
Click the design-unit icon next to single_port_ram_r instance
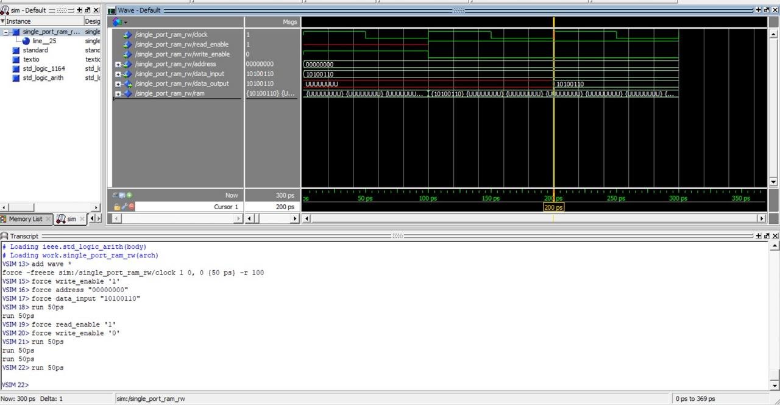coord(16,32)
